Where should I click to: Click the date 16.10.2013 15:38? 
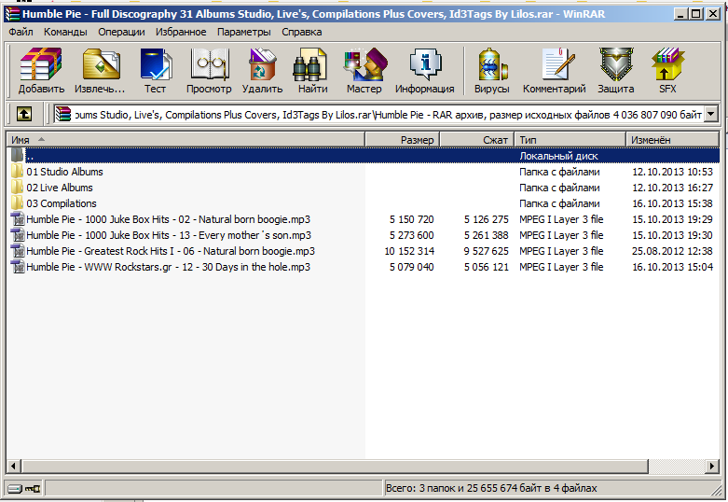[x=672, y=203]
